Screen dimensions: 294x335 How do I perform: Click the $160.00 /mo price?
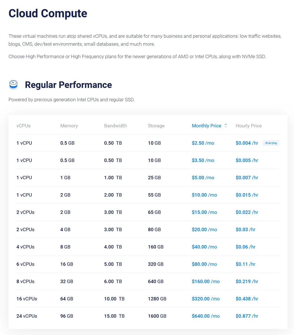(x=206, y=281)
